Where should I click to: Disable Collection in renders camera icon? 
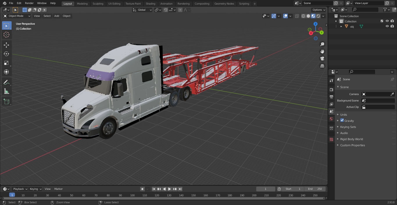tap(392, 21)
